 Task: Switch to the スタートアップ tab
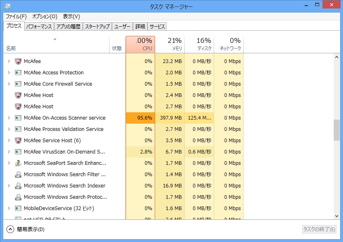click(x=97, y=27)
